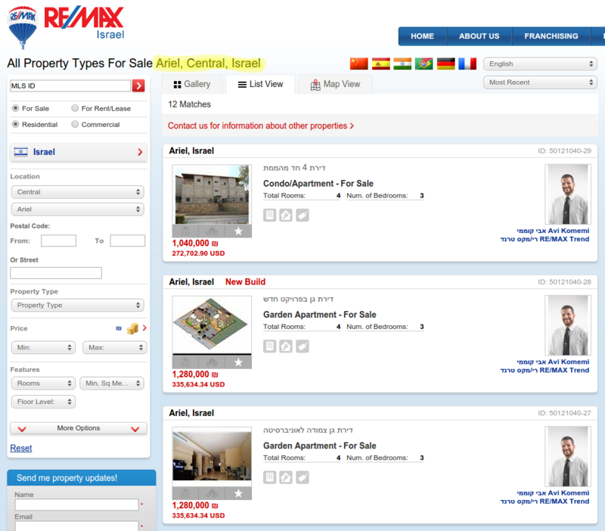
Task: Click the German flag language icon
Action: (446, 64)
